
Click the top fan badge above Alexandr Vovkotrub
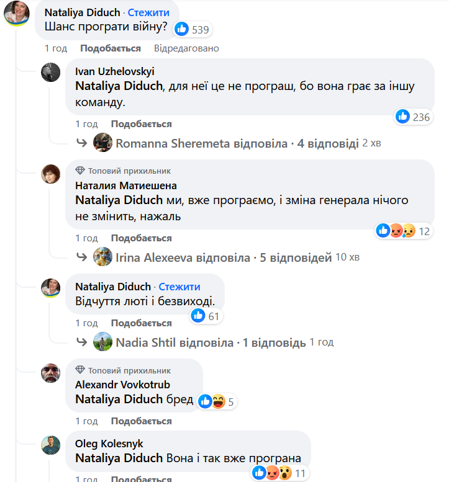tap(80, 370)
